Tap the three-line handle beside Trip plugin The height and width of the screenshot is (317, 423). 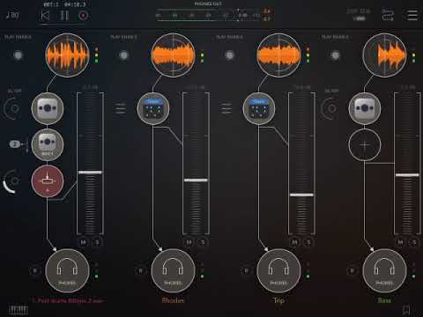point(226,108)
